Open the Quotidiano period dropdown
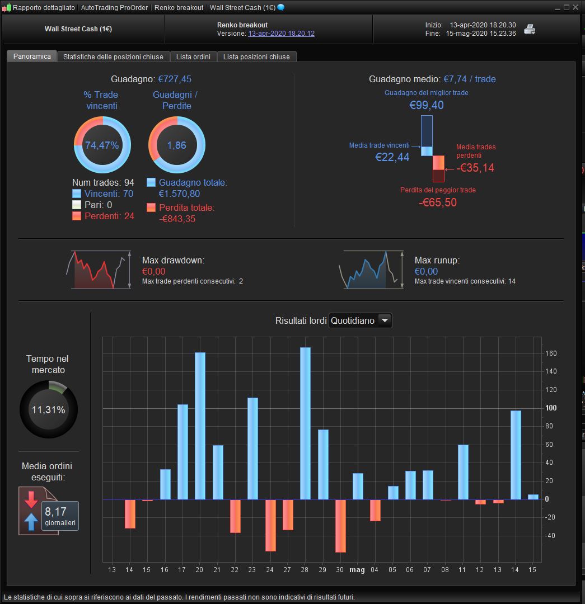585x604 pixels. 360,320
